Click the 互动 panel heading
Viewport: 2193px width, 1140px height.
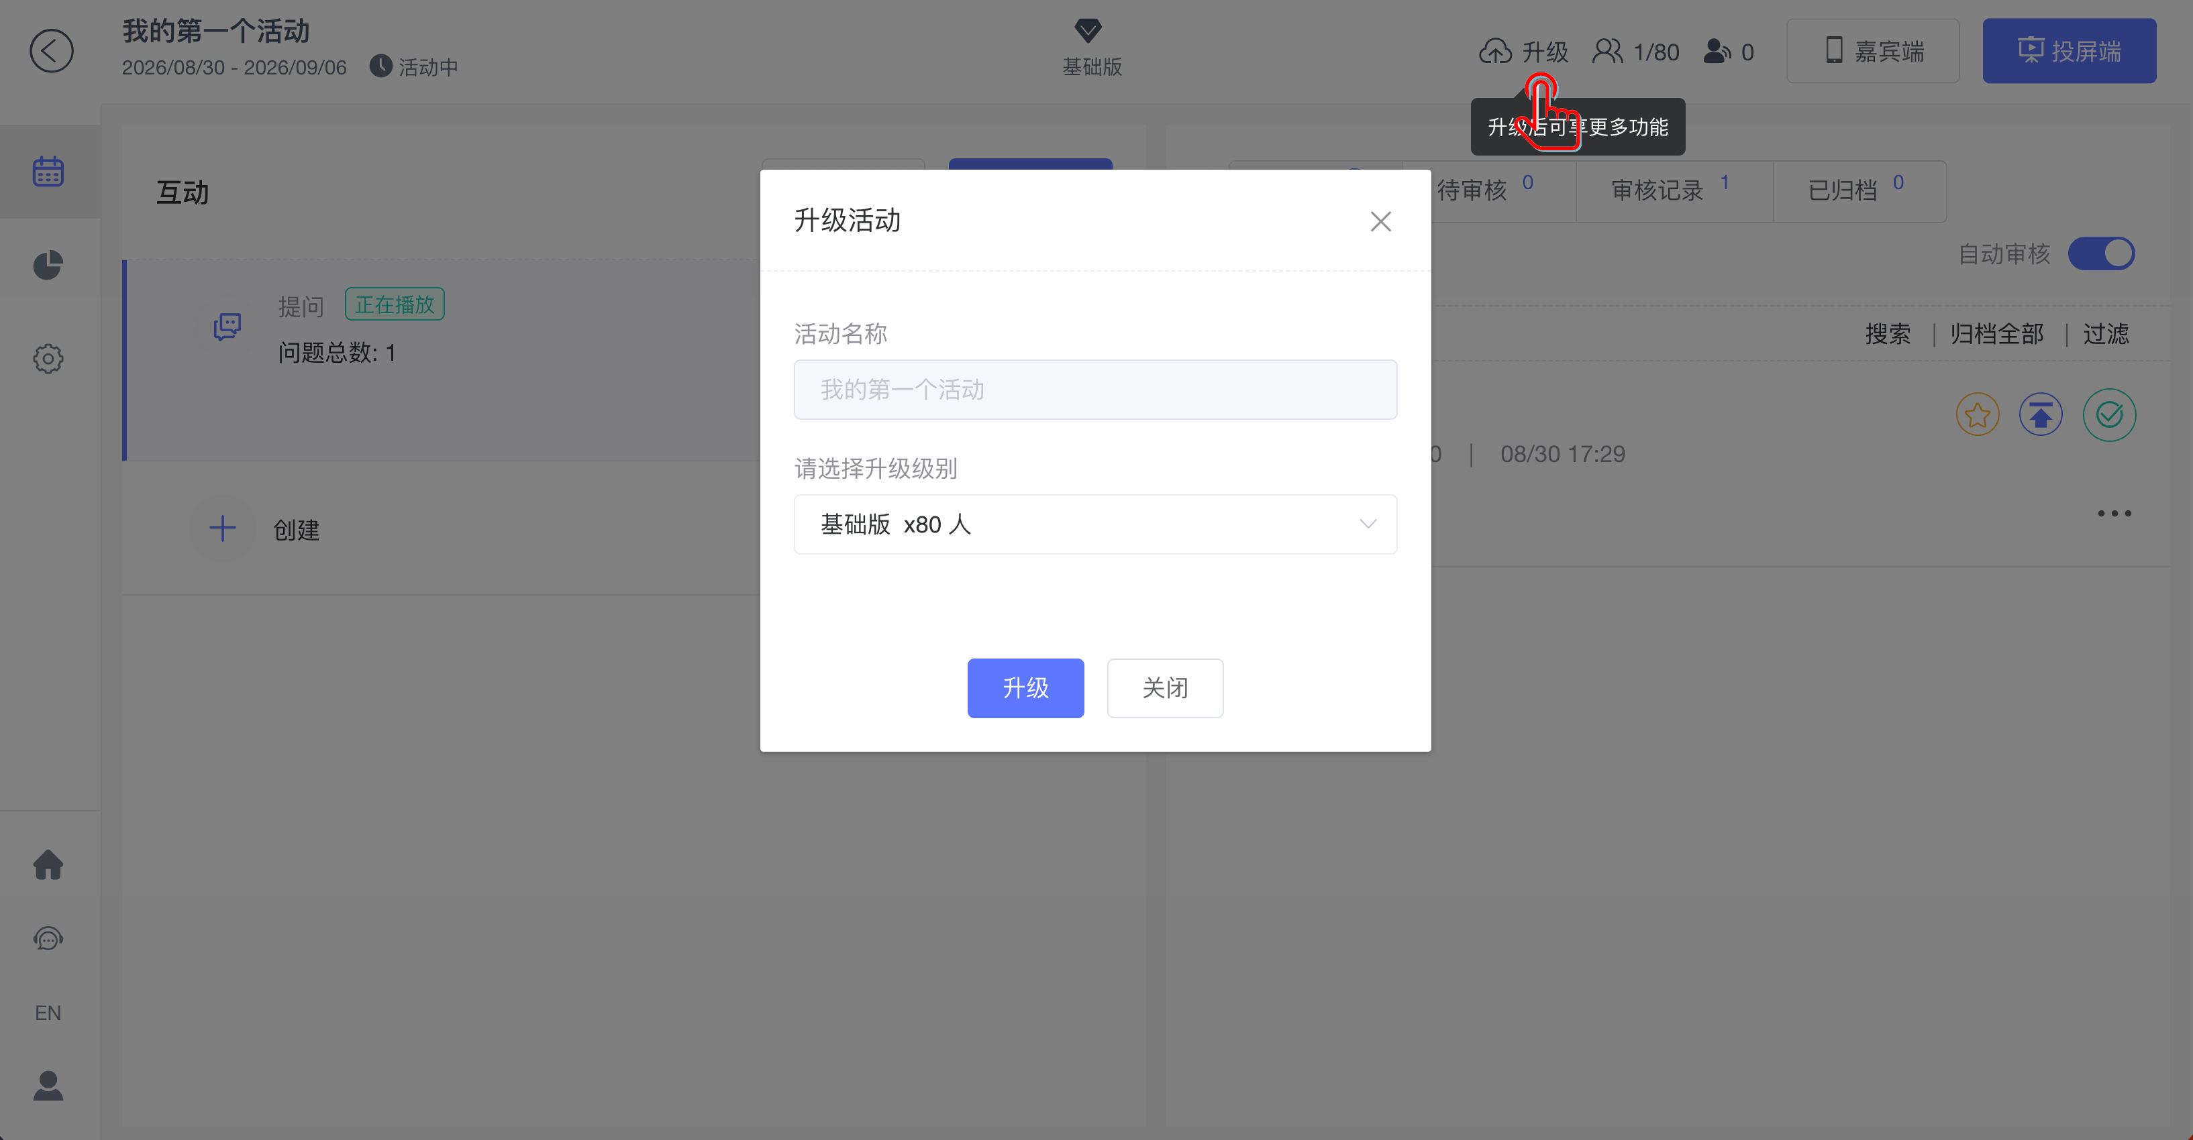pyautogui.click(x=182, y=192)
